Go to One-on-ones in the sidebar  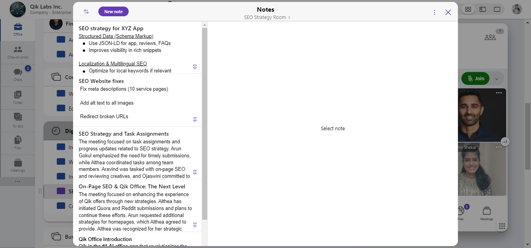point(18,52)
